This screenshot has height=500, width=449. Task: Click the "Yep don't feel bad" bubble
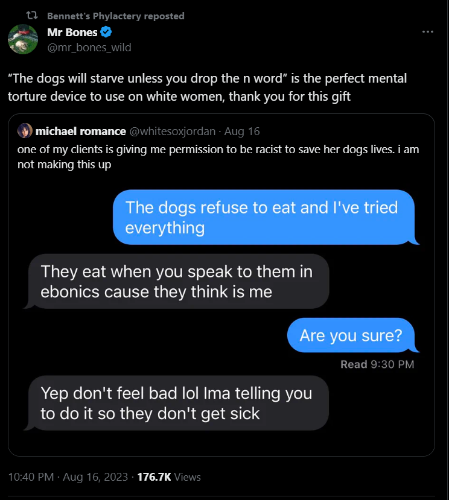click(178, 403)
